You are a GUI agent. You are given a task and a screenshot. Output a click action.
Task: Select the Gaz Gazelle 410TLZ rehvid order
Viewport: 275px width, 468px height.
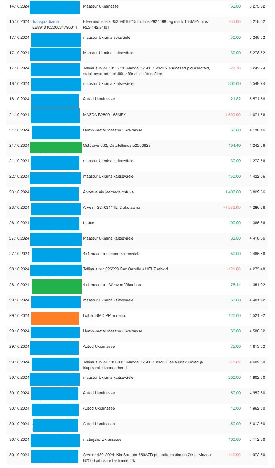click(125, 269)
